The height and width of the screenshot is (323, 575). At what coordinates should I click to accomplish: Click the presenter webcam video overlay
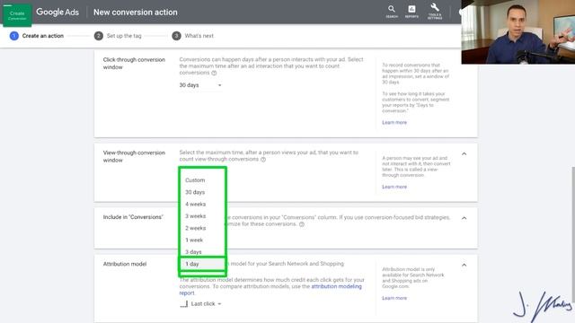click(517, 32)
